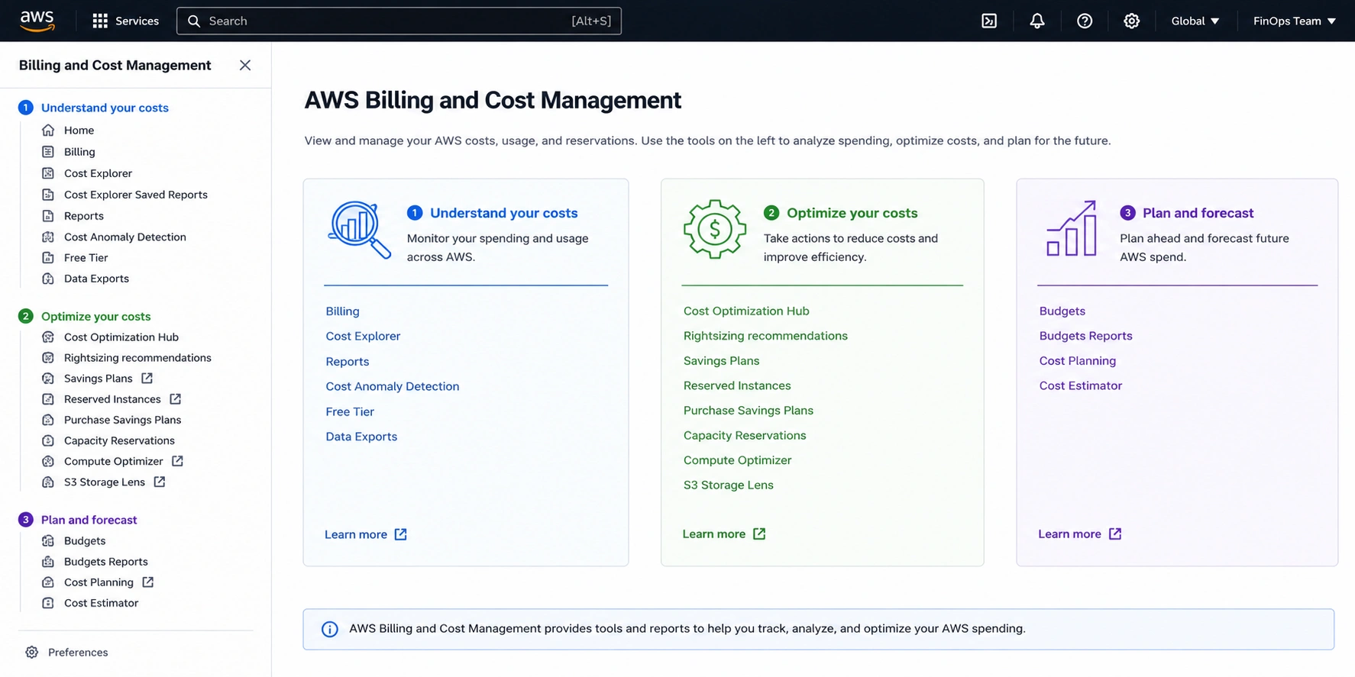Click the bar chart icon on Plan card
1355x677 pixels.
click(x=1072, y=228)
